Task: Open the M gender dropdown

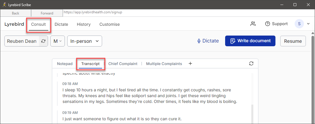Action: point(58,41)
